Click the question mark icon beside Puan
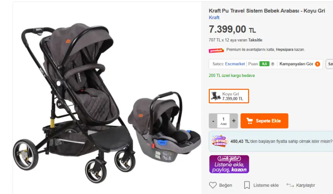This screenshot has height=194, width=333. tap(273, 64)
